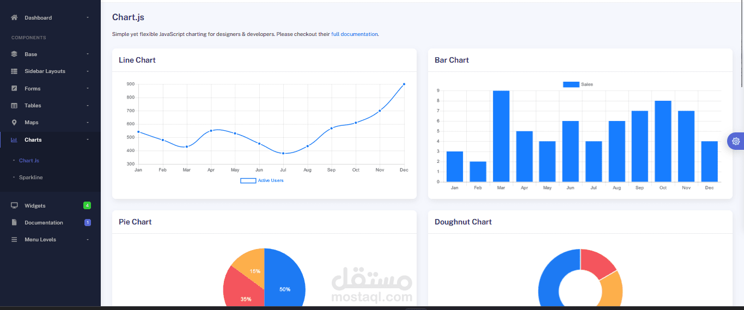This screenshot has width=744, height=310.
Task: Click the Charts bar graph icon
Action: click(14, 139)
